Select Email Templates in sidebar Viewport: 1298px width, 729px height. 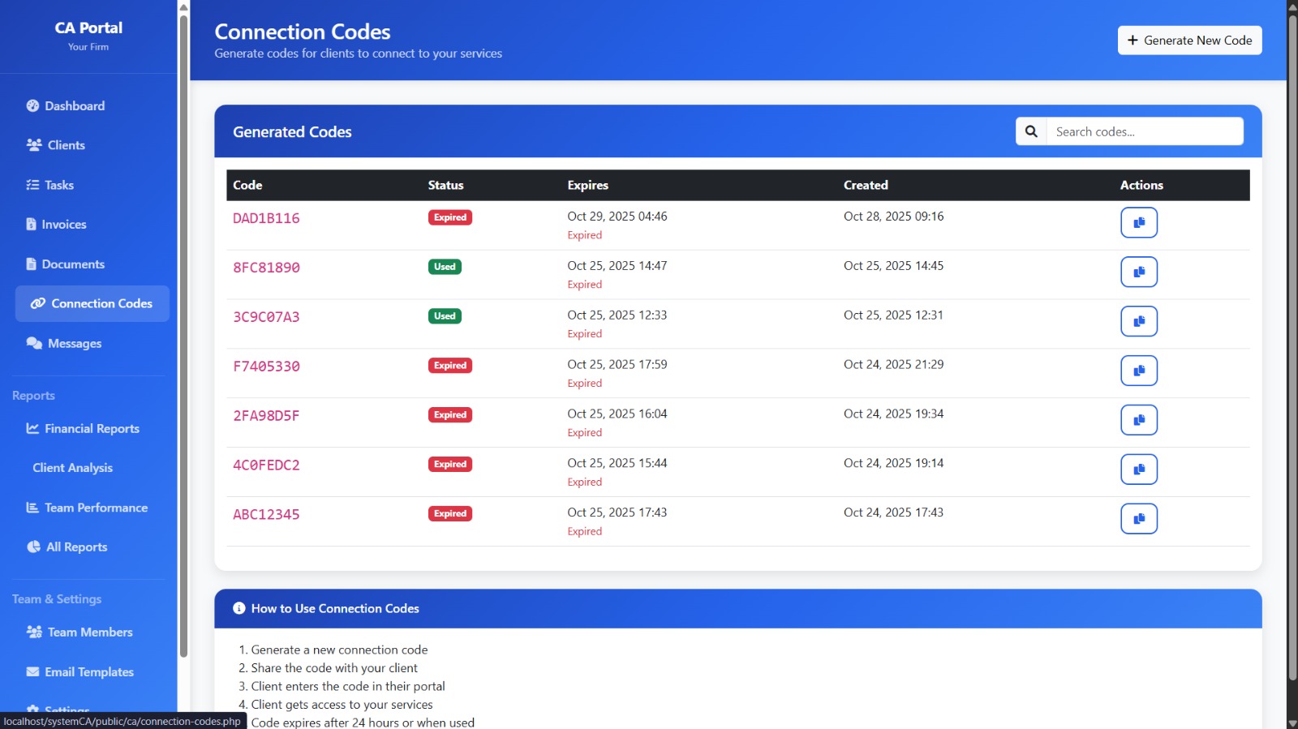(x=88, y=672)
